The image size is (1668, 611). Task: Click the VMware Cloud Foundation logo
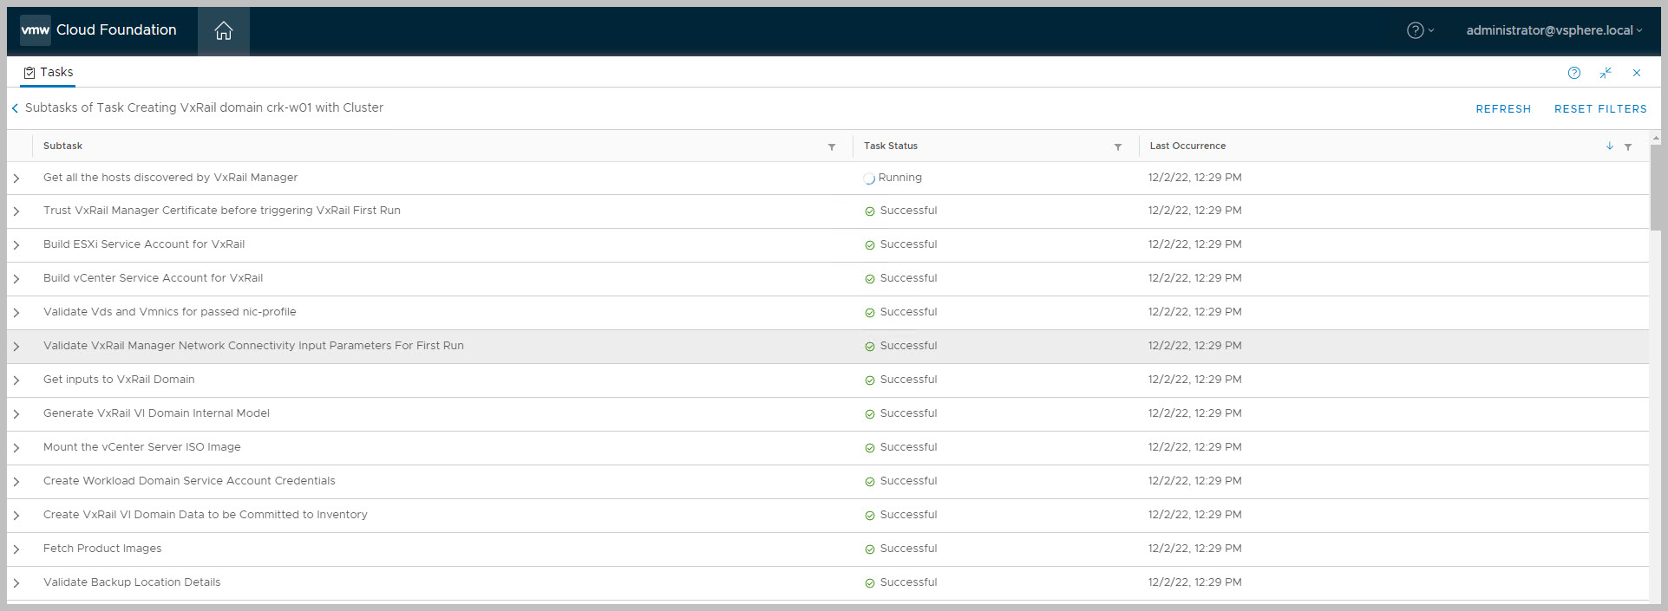pos(99,30)
